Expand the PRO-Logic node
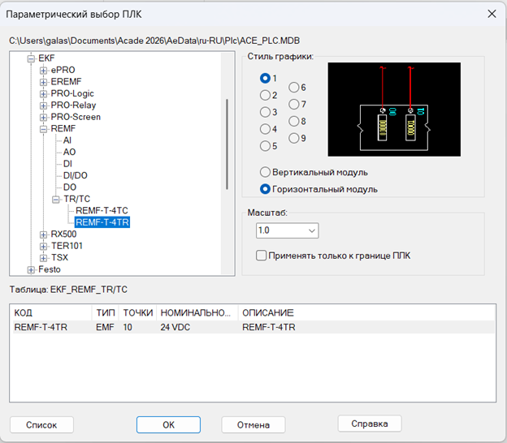507x443 pixels. click(x=43, y=94)
